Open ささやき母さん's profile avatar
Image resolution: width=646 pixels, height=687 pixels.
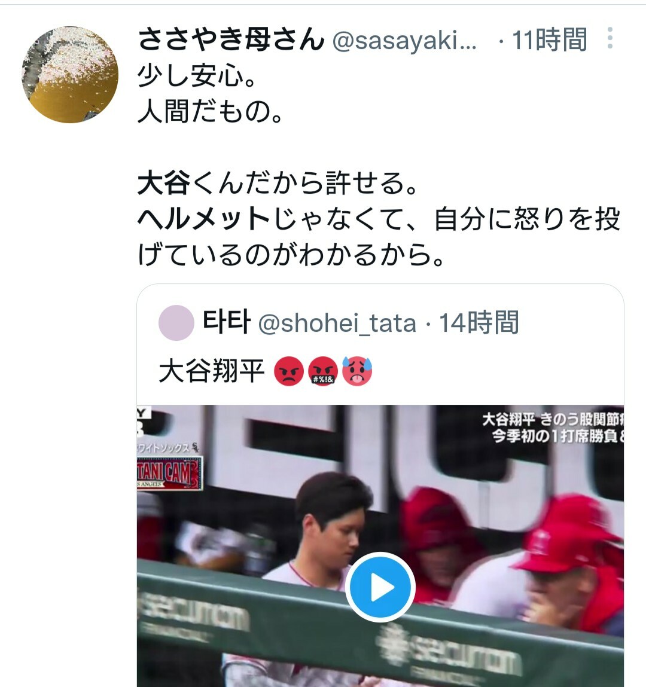(70, 75)
